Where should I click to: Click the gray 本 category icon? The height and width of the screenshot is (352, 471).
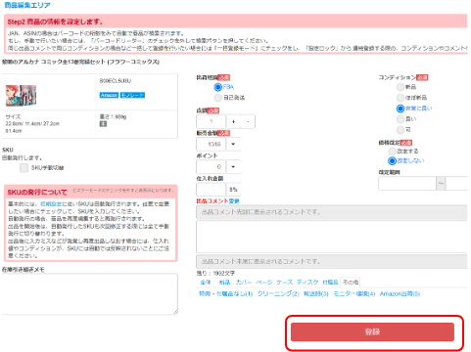point(103,124)
